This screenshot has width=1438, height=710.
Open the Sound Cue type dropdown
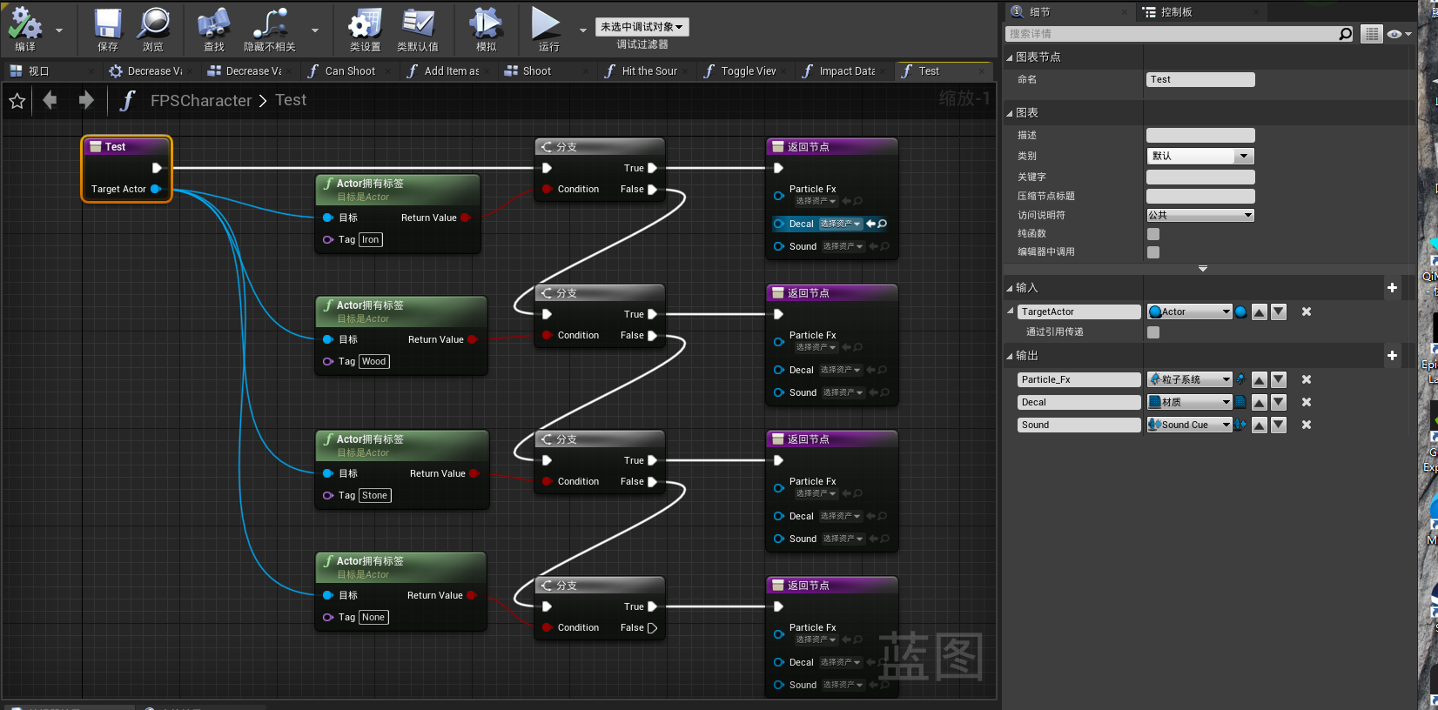(1189, 425)
